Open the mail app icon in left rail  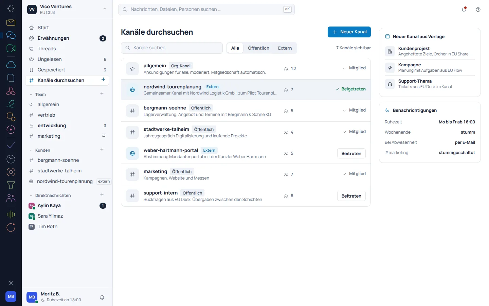point(11,22)
